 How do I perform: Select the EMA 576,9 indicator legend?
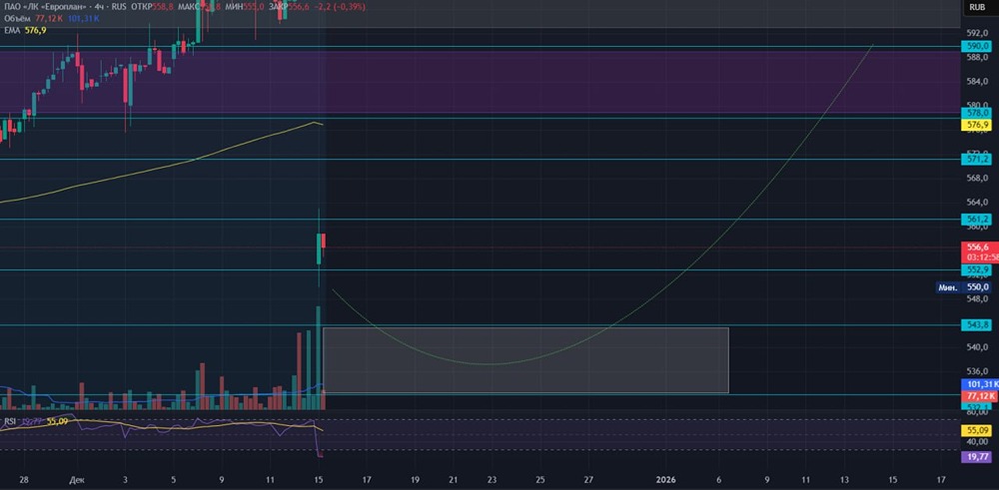(25, 30)
